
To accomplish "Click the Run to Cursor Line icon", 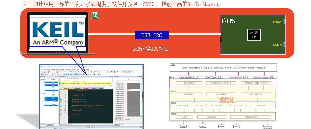I will pyautogui.click(x=58, y=74).
